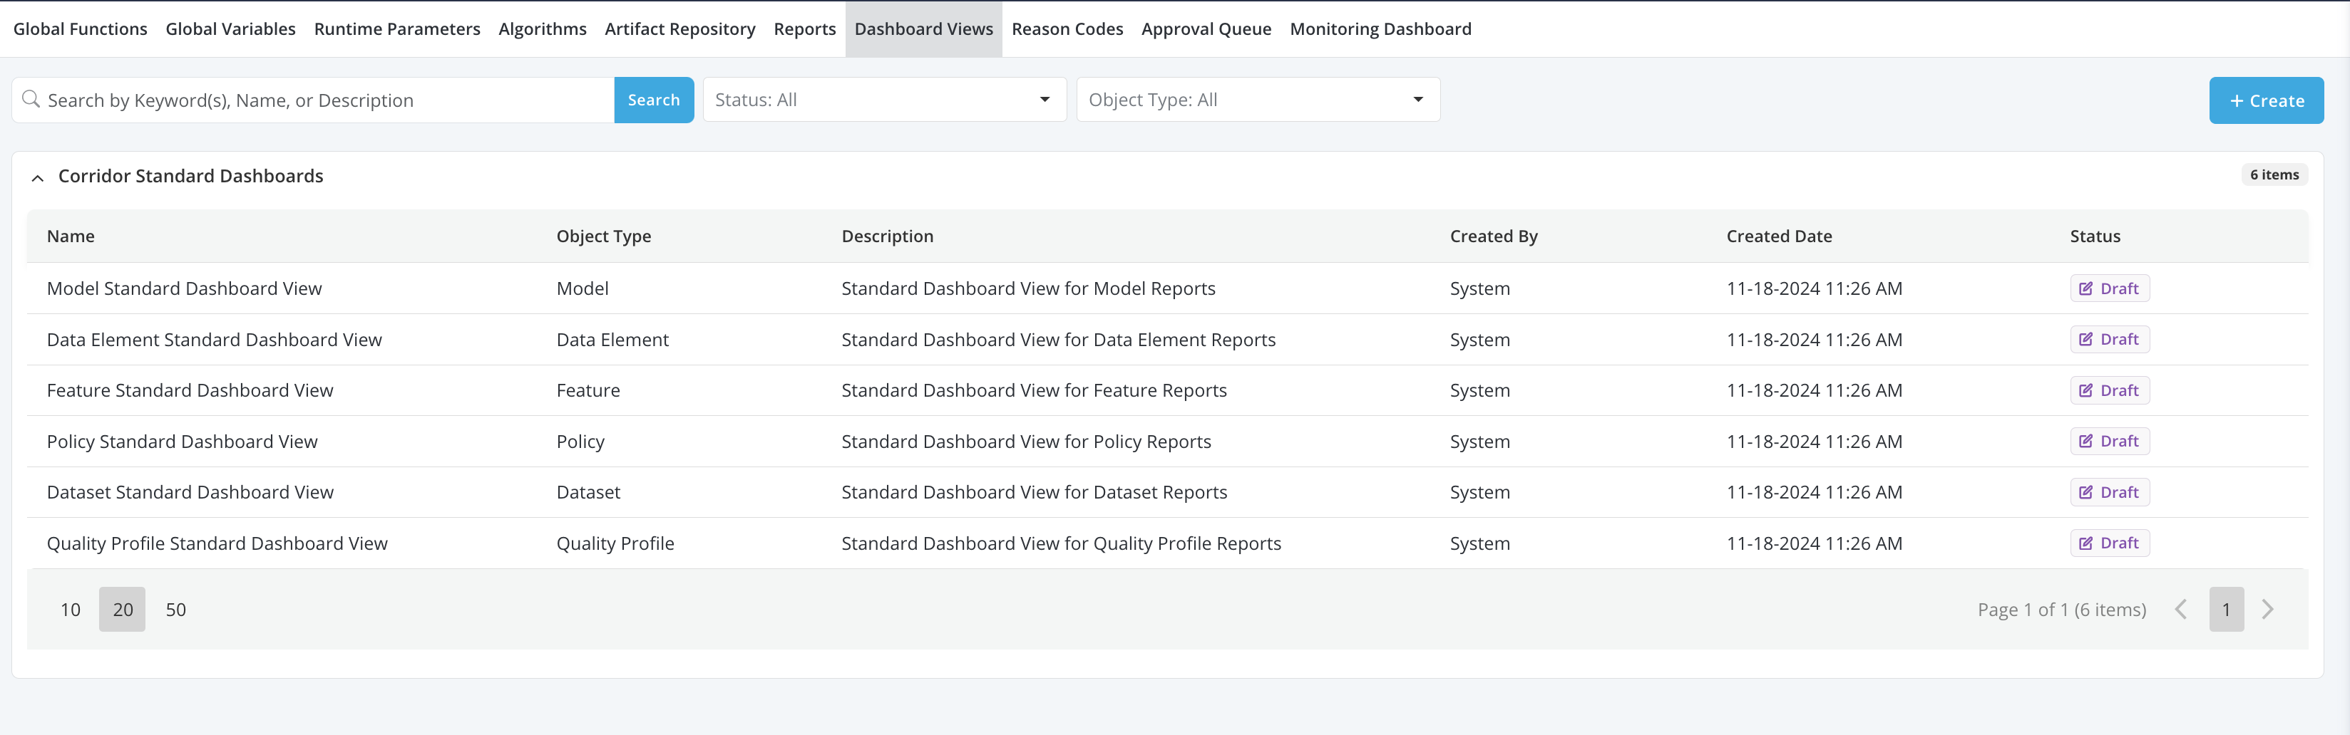
Task: Click Draft badge on Data Element row
Action: click(x=2109, y=340)
